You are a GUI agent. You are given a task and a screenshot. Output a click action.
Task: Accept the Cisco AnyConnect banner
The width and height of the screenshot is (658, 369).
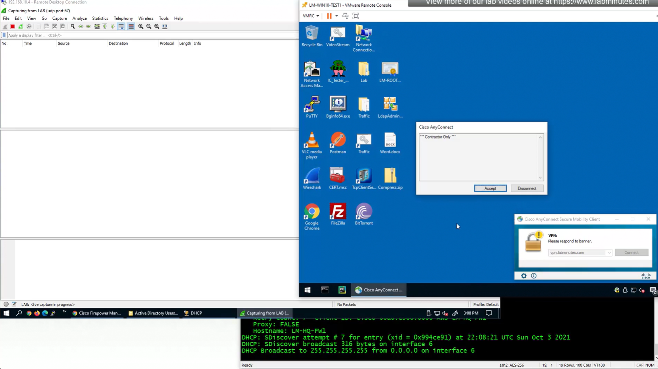click(490, 188)
